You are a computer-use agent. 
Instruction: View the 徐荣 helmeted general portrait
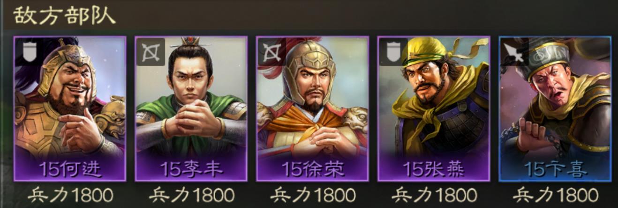(312, 108)
